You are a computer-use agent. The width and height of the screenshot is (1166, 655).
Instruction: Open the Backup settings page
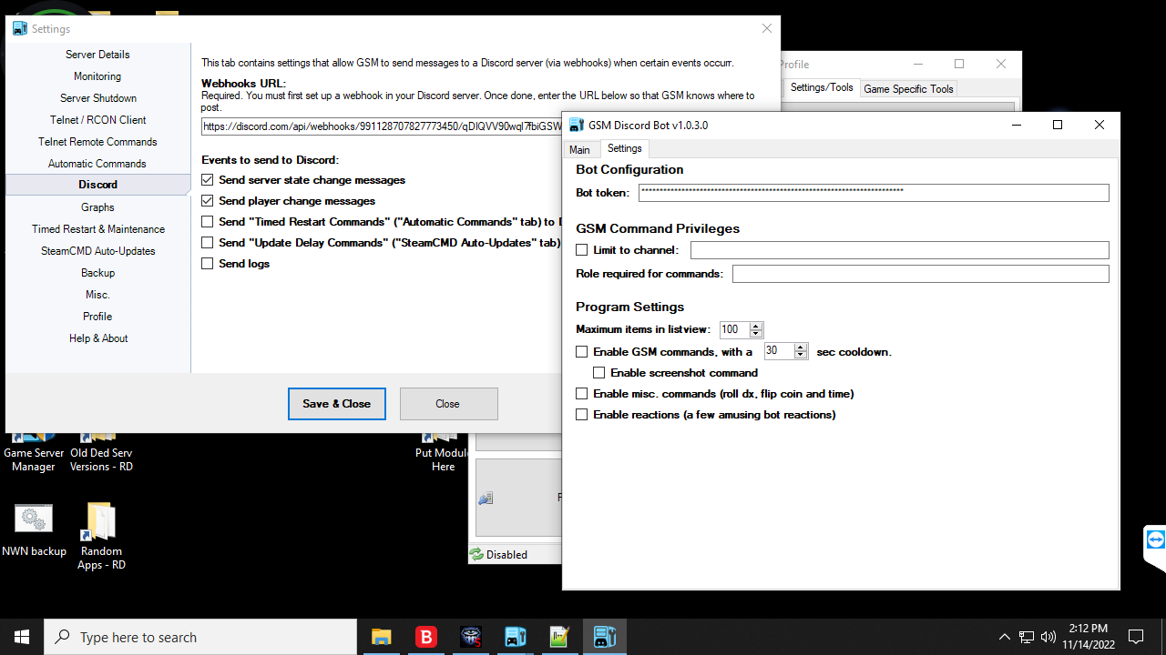pyautogui.click(x=97, y=273)
